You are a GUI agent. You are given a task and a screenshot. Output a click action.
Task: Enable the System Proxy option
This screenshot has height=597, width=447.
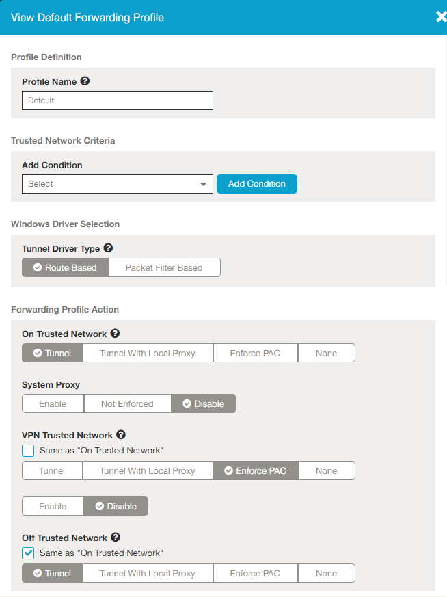[x=53, y=403]
